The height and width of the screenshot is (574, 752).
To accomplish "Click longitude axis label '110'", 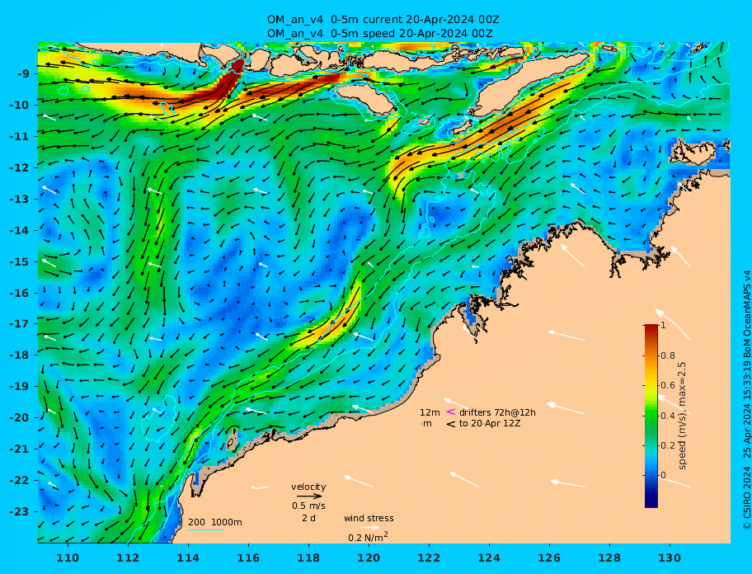I will pyautogui.click(x=68, y=558).
